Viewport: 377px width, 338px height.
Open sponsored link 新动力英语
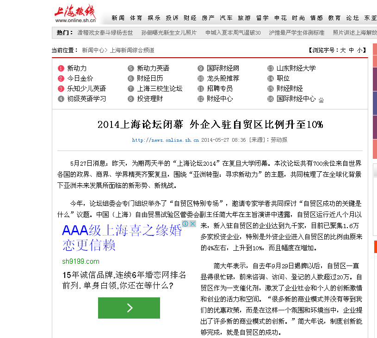click(x=153, y=68)
